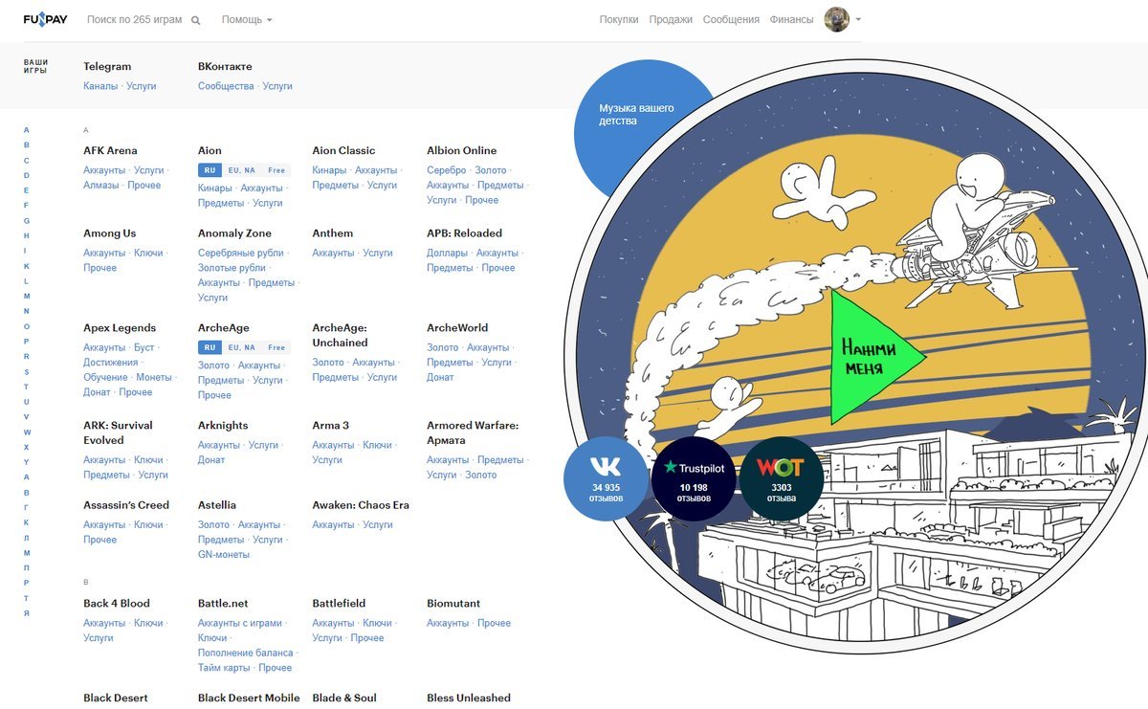Viewport: 1148px width, 709px height.
Task: Open the Продажи menu item
Action: tap(671, 19)
